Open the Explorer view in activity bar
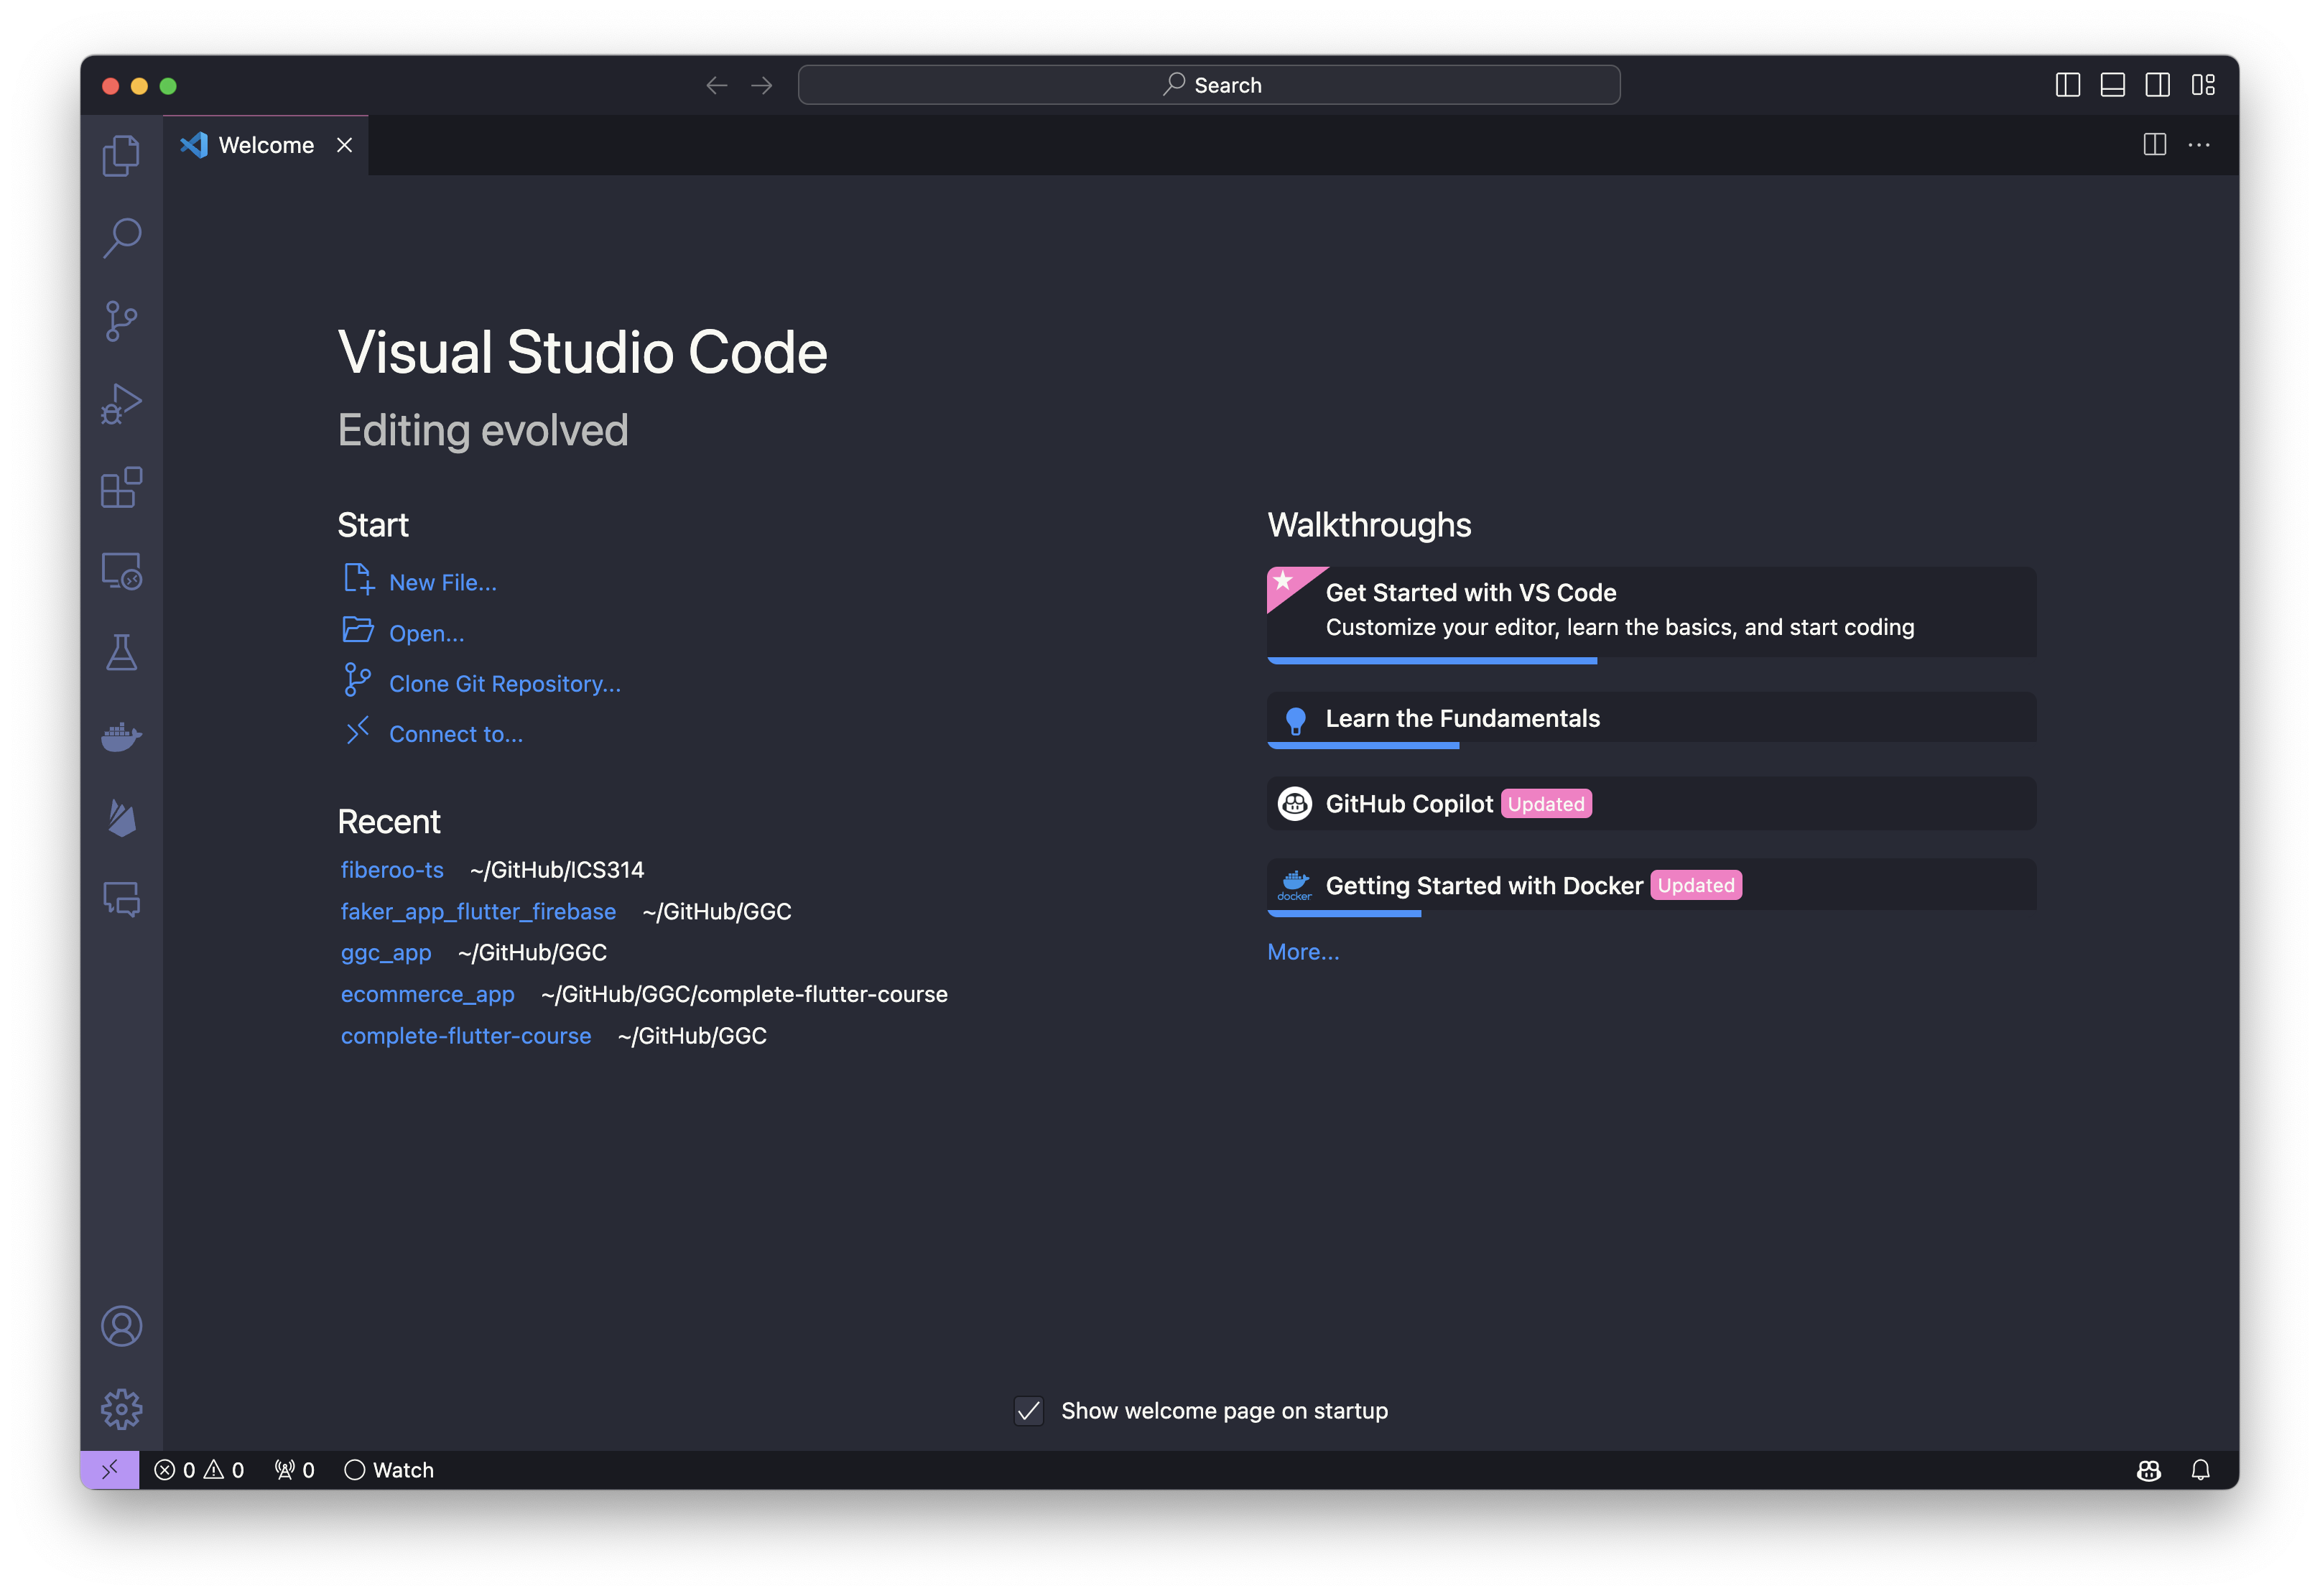 pyautogui.click(x=121, y=155)
